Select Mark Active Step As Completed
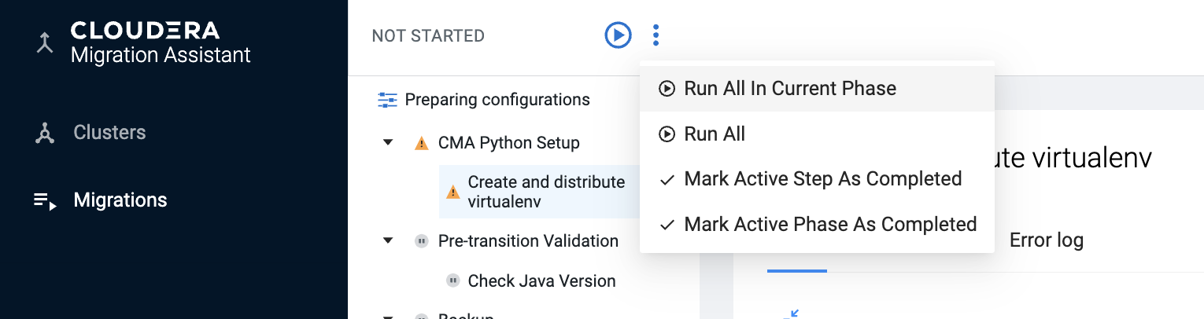 (x=822, y=179)
